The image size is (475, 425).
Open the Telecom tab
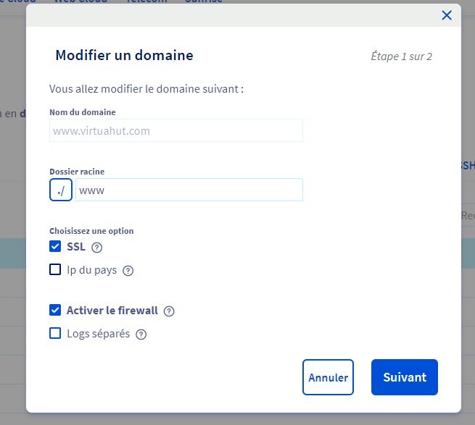(146, 1)
